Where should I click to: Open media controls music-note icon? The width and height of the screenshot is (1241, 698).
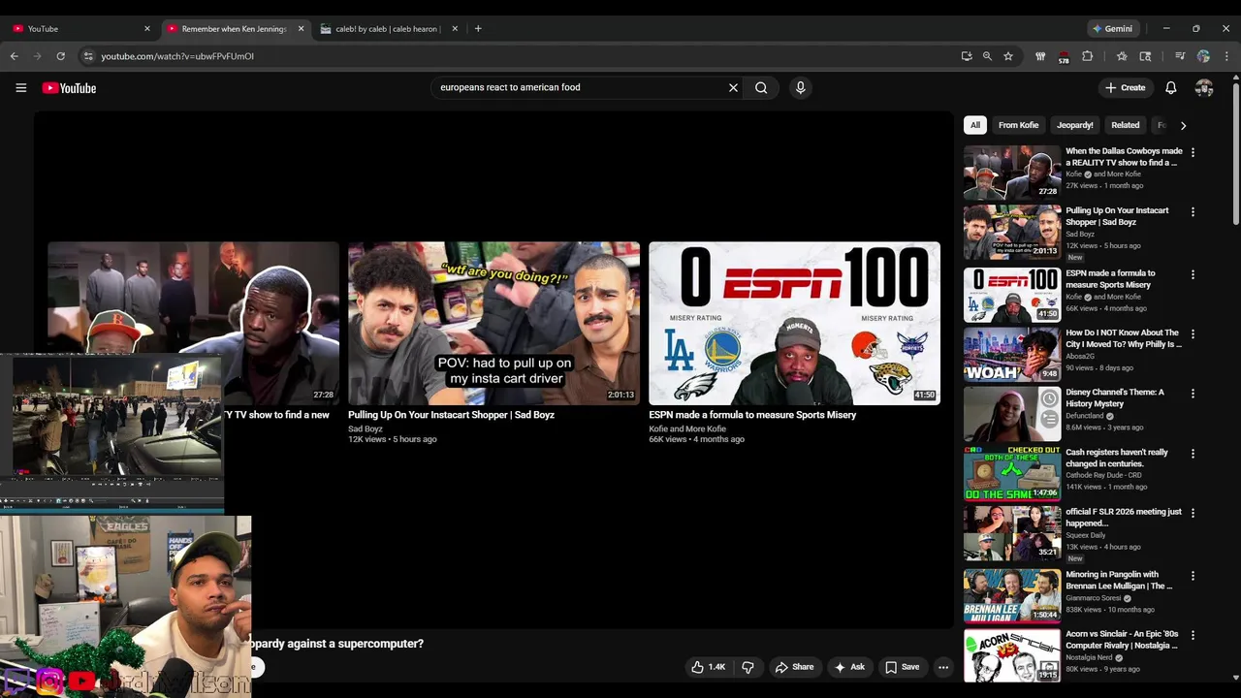(x=1180, y=56)
